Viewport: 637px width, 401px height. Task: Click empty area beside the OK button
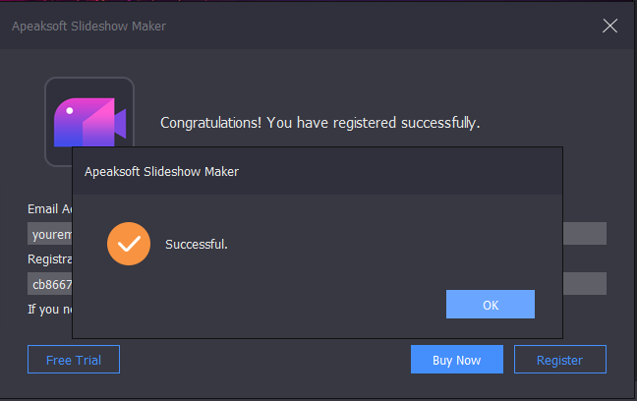coord(295,305)
